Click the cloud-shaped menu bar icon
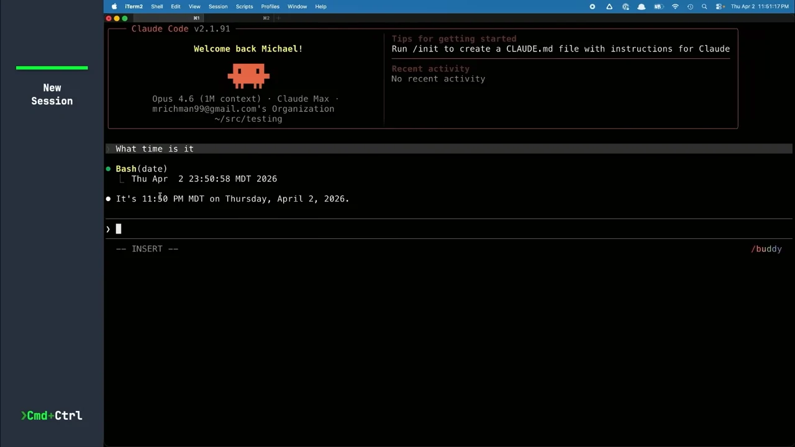 (x=642, y=6)
